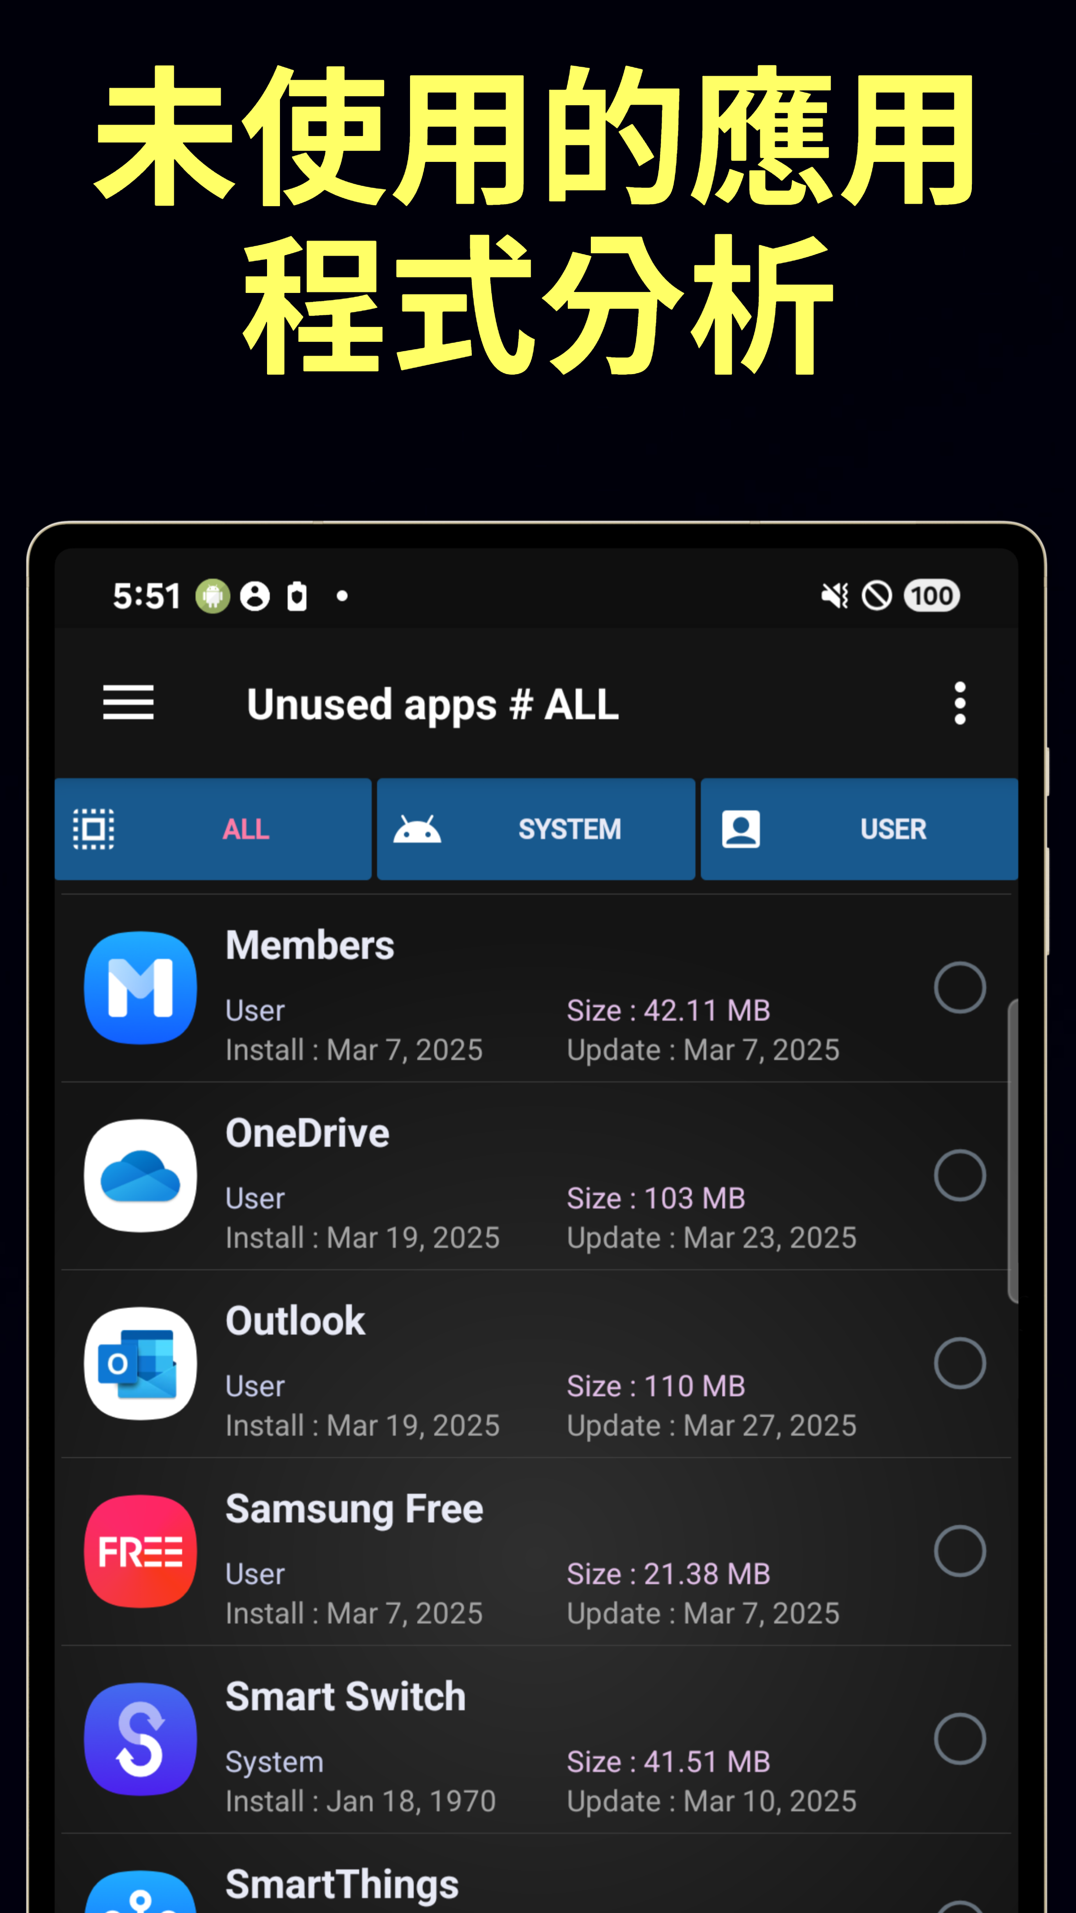Viewport: 1076px width, 1913px height.
Task: Click the Size : 110 MB text
Action: click(657, 1386)
